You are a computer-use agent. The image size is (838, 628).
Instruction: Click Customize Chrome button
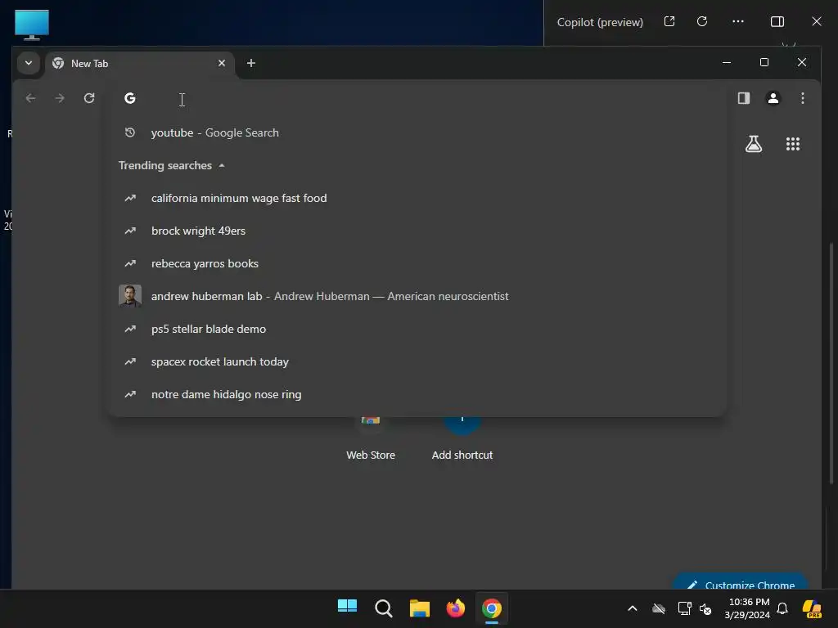[x=741, y=582]
